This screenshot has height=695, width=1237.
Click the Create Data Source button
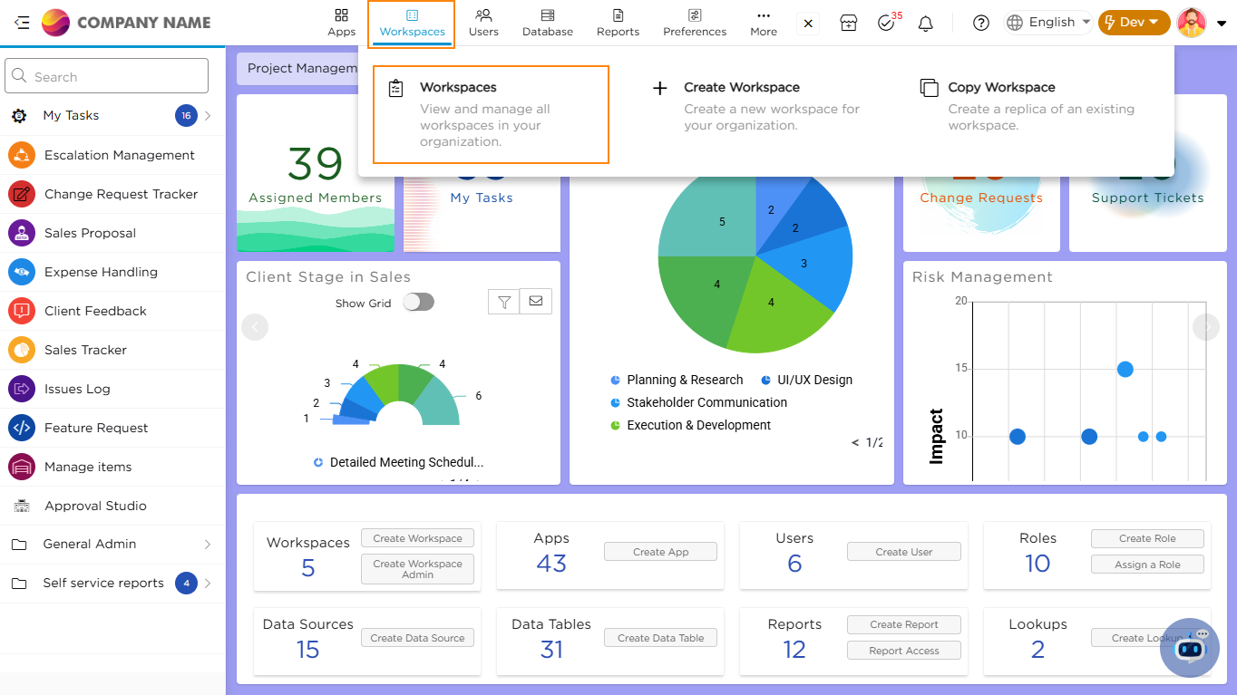pos(417,638)
